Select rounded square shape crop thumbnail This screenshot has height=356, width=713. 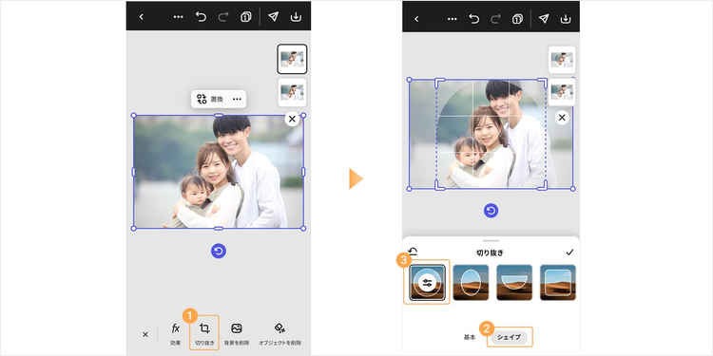[558, 283]
